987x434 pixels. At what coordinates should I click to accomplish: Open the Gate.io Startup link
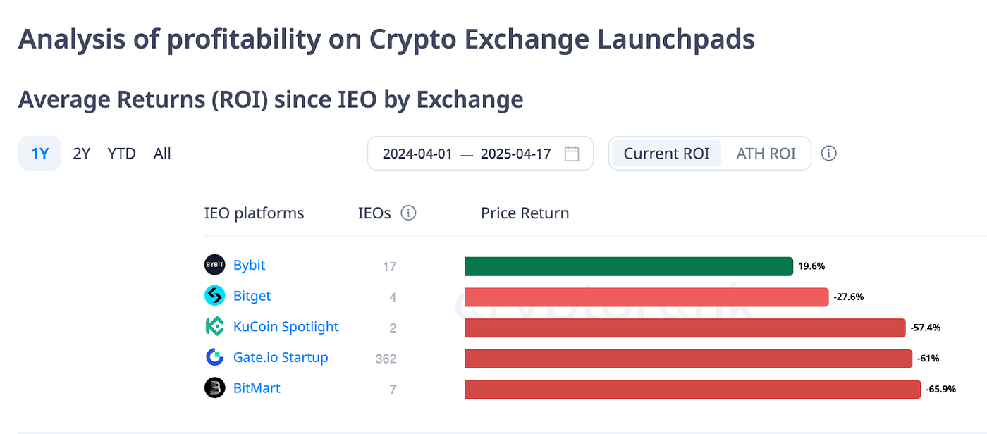(x=281, y=358)
